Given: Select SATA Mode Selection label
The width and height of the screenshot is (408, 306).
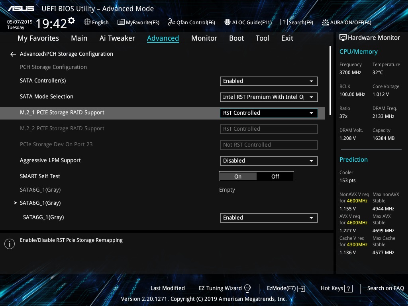Looking at the screenshot, I should pos(47,96).
